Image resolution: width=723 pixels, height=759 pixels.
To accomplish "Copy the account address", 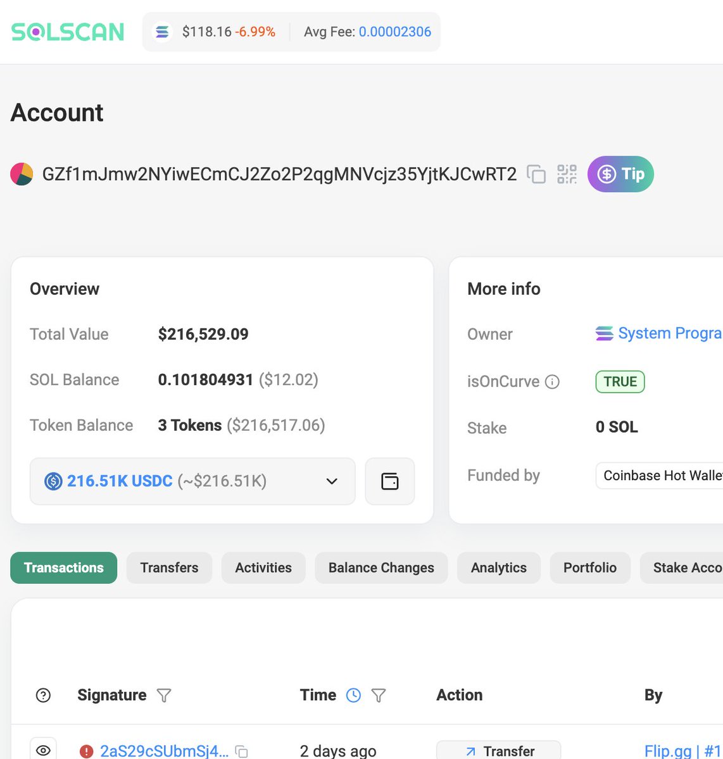I will click(x=536, y=174).
